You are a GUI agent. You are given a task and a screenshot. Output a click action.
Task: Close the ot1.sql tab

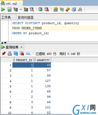20,3
